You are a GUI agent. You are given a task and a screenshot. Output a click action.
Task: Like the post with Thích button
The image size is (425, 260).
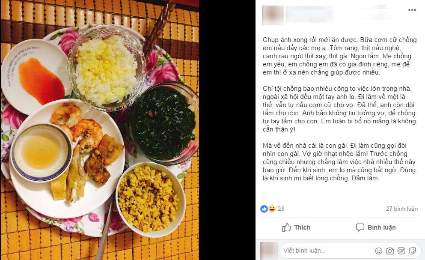[x=296, y=227]
